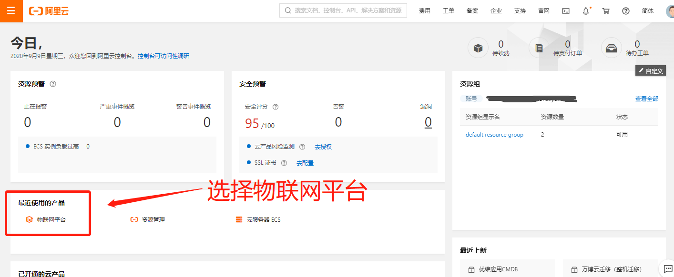Click the 物联网平台 product icon

point(29,219)
